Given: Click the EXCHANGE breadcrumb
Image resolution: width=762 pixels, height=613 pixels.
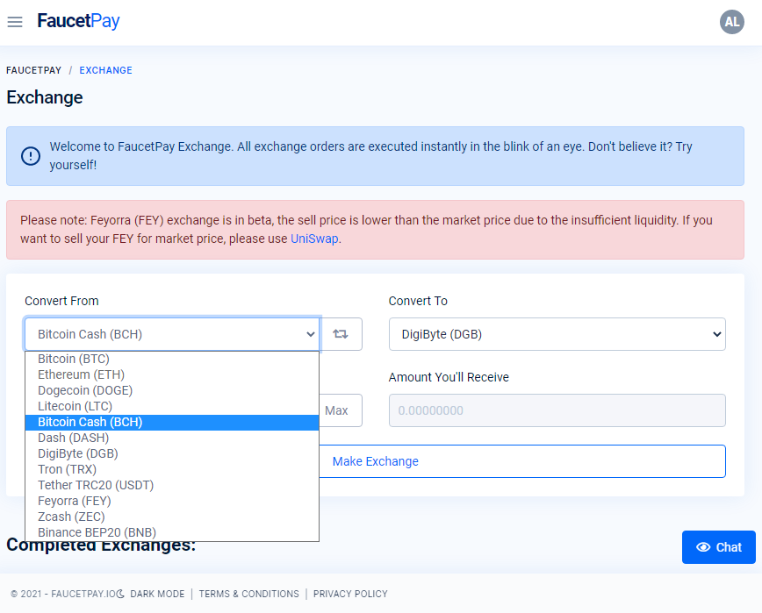Looking at the screenshot, I should pos(106,70).
